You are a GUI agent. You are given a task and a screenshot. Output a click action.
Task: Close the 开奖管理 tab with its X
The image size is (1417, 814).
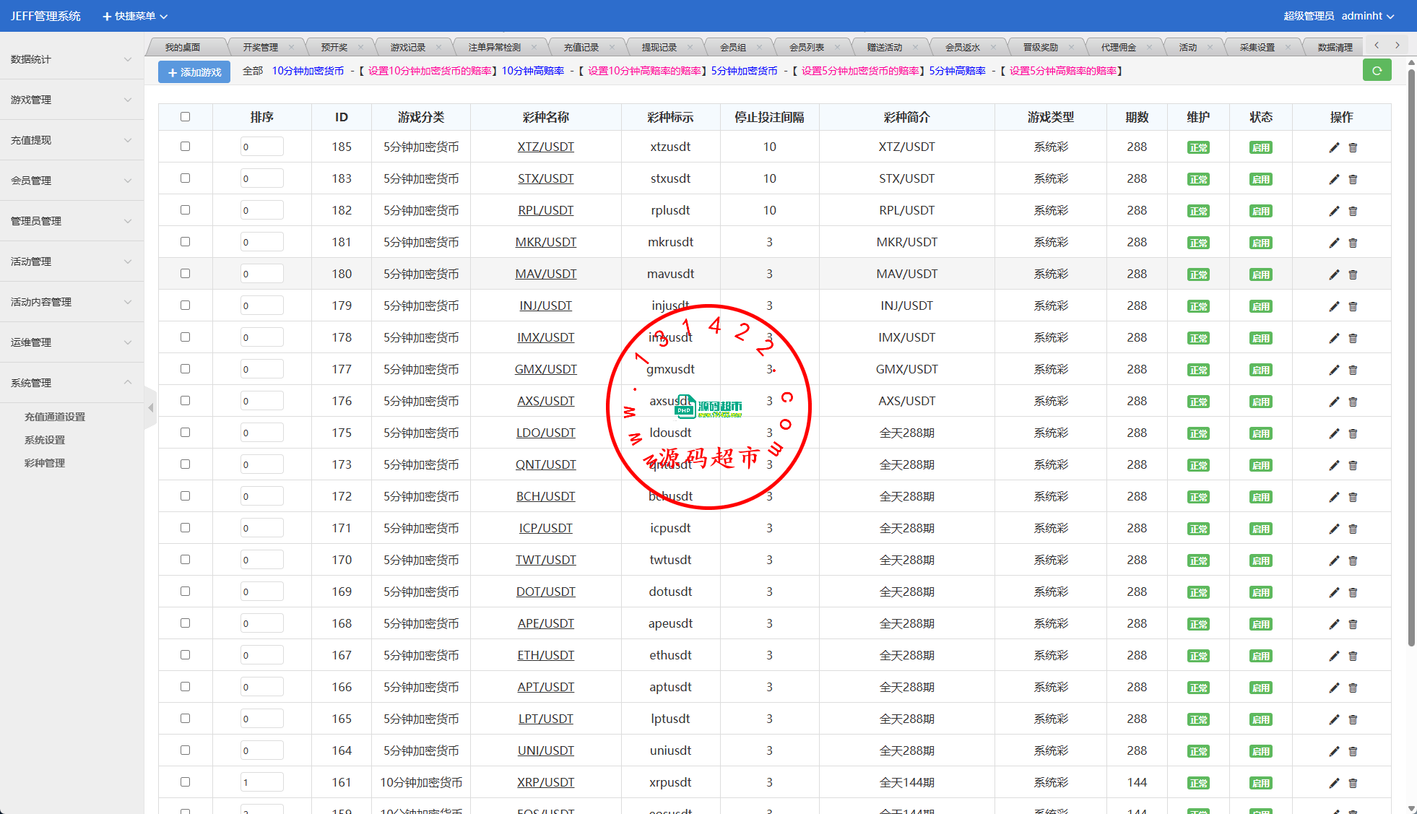point(291,48)
